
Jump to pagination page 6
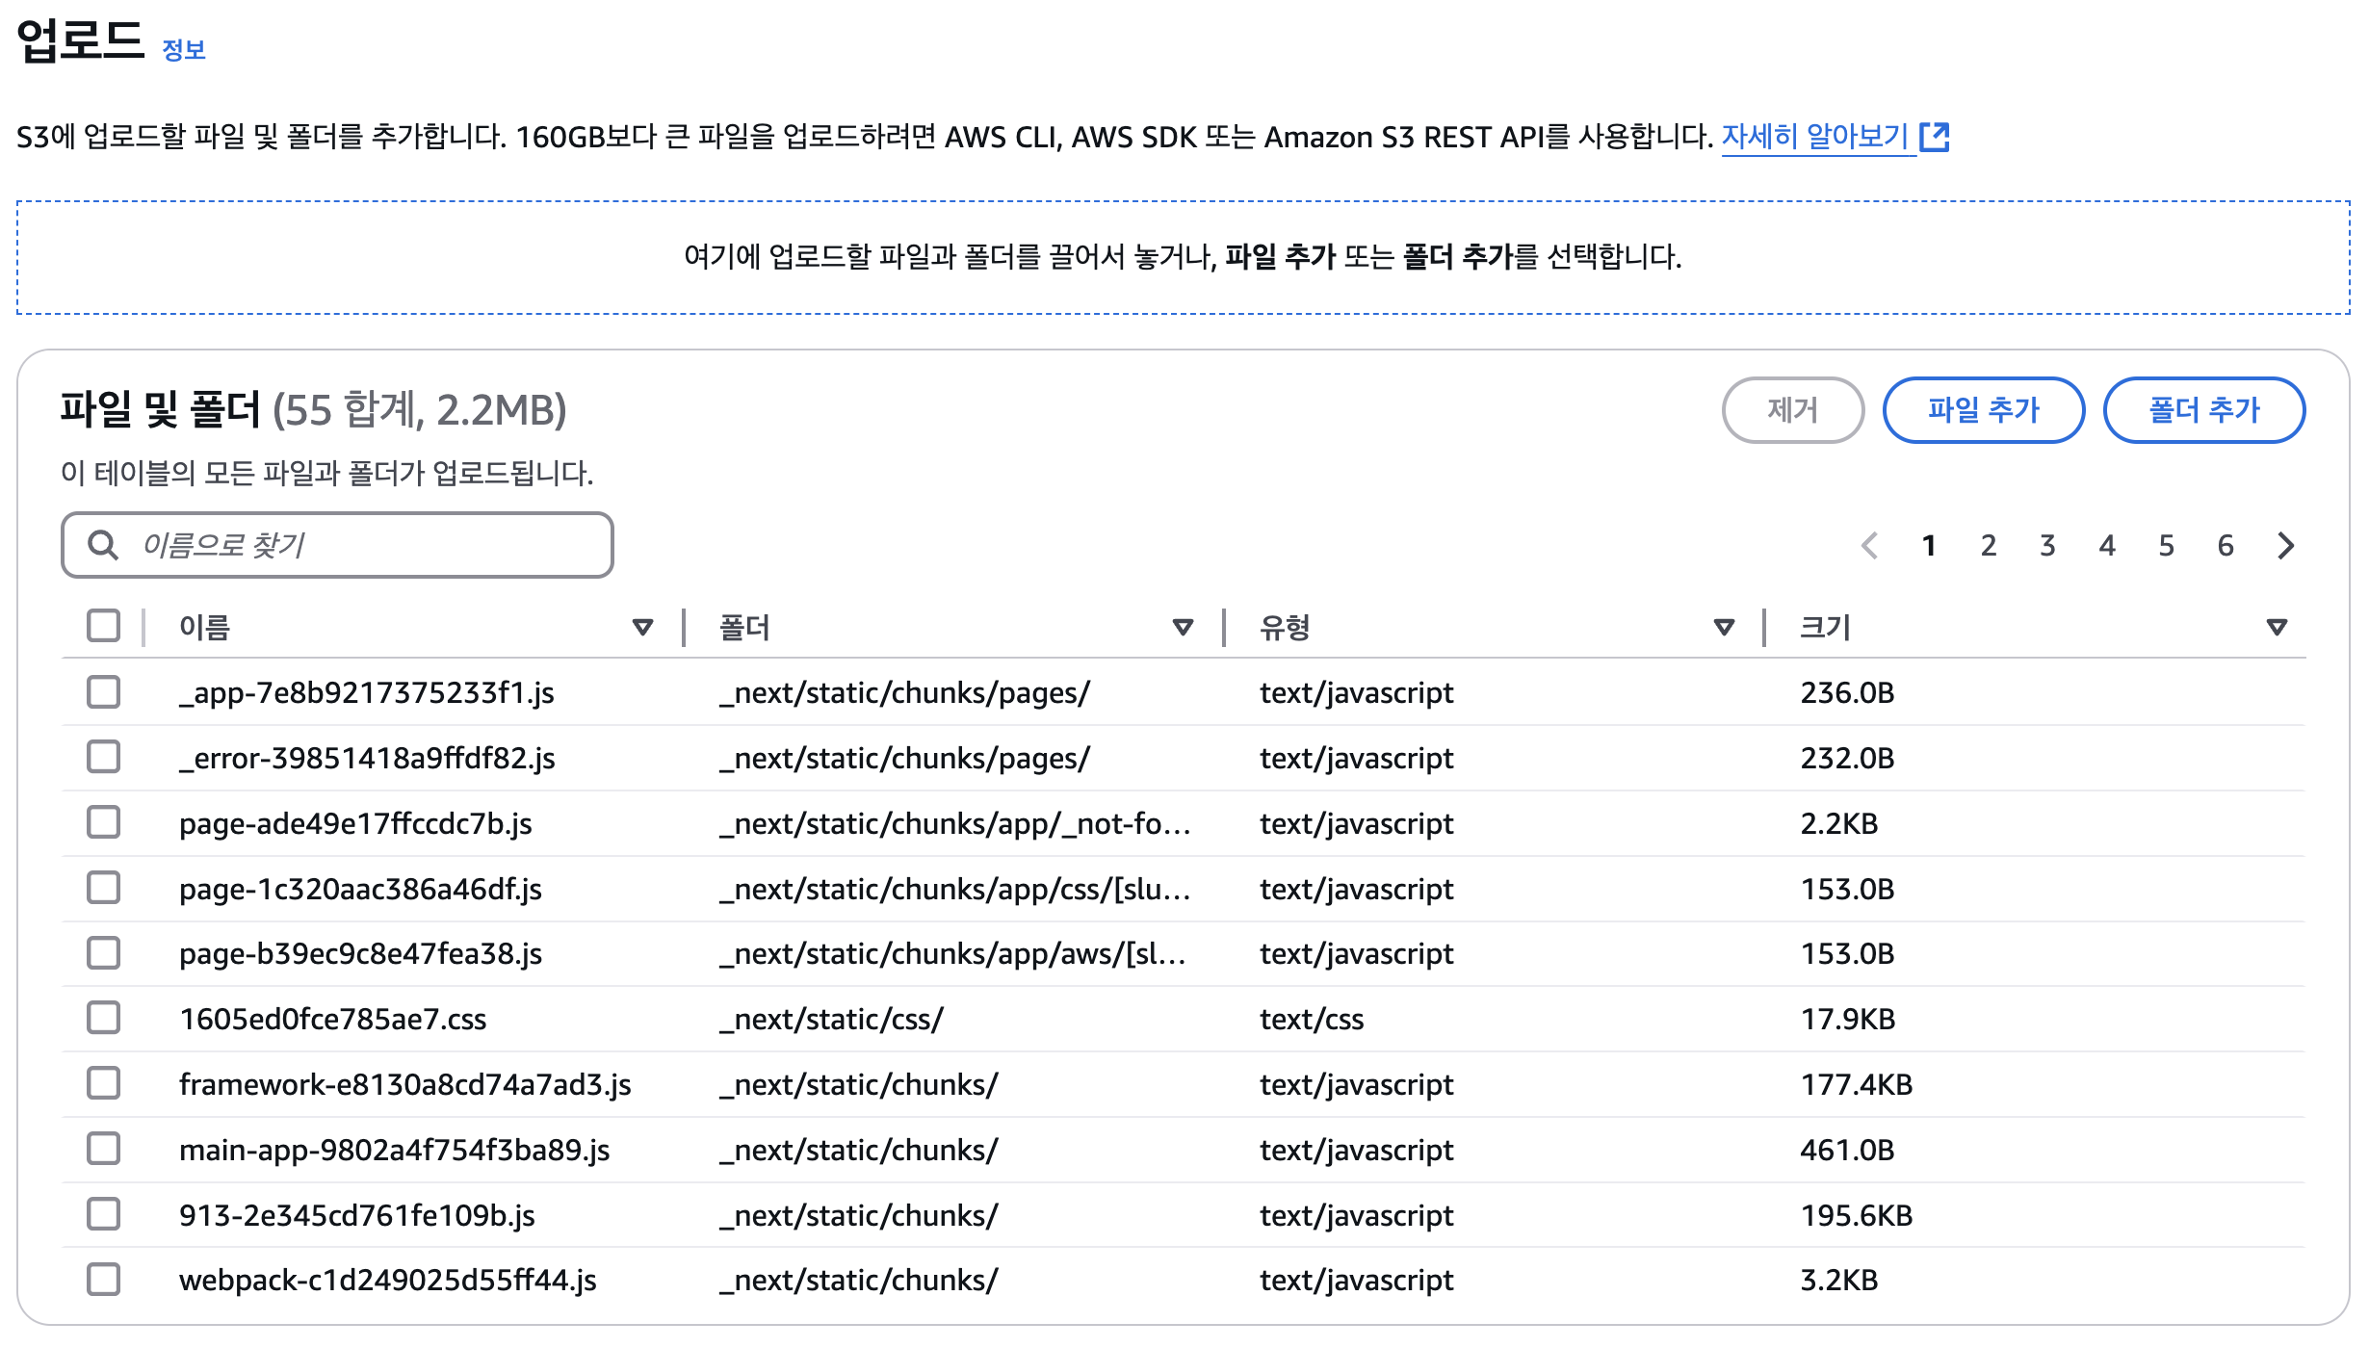click(2226, 546)
